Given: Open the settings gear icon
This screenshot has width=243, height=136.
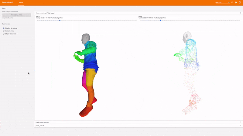Looking at the screenshot, I should [236, 2].
